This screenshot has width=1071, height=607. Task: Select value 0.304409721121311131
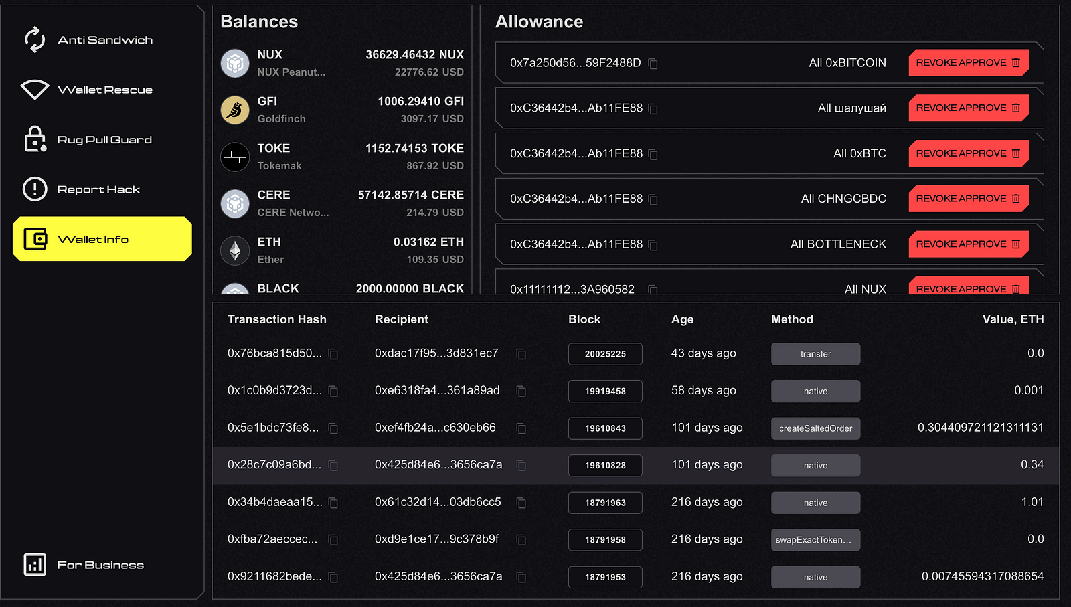click(981, 427)
